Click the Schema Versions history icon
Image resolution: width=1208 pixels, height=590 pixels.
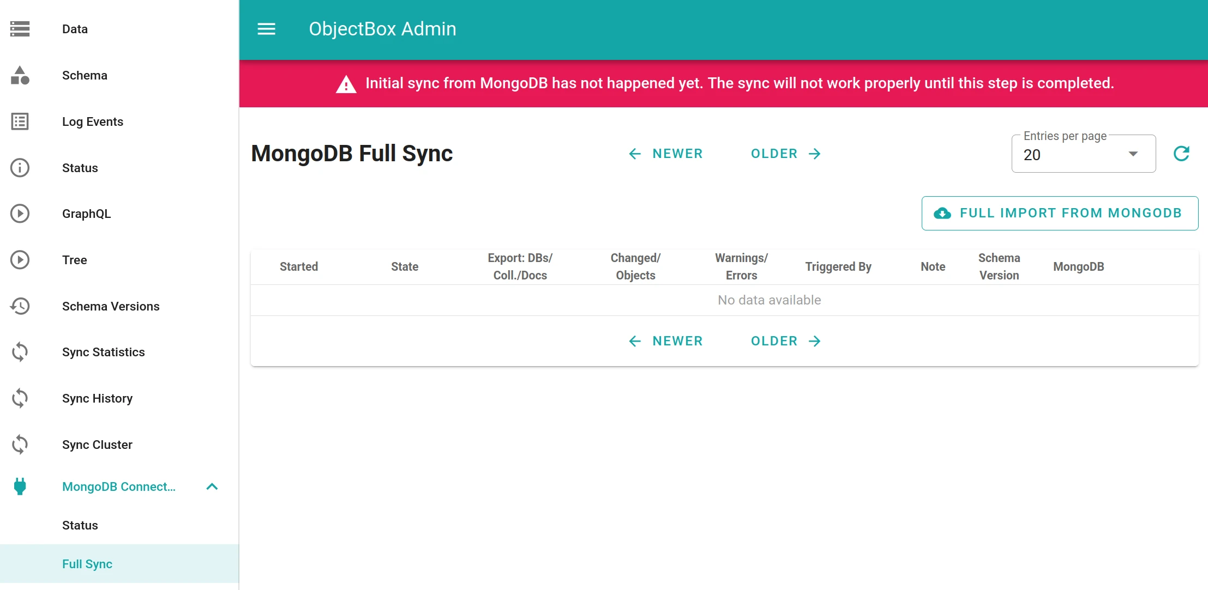click(20, 306)
